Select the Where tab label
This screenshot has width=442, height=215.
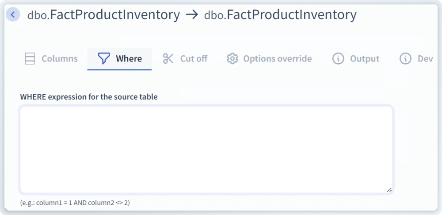pos(129,59)
